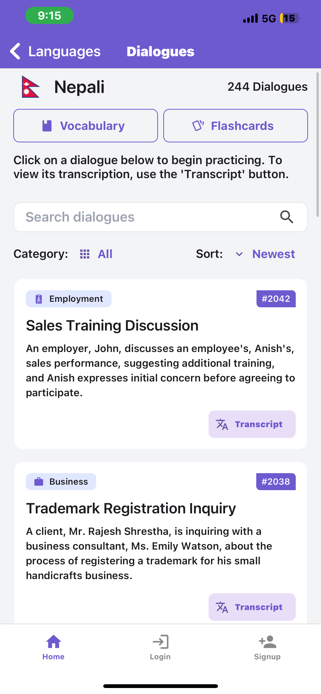Go to the Home tab
This screenshot has height=694, width=321.
[53, 647]
